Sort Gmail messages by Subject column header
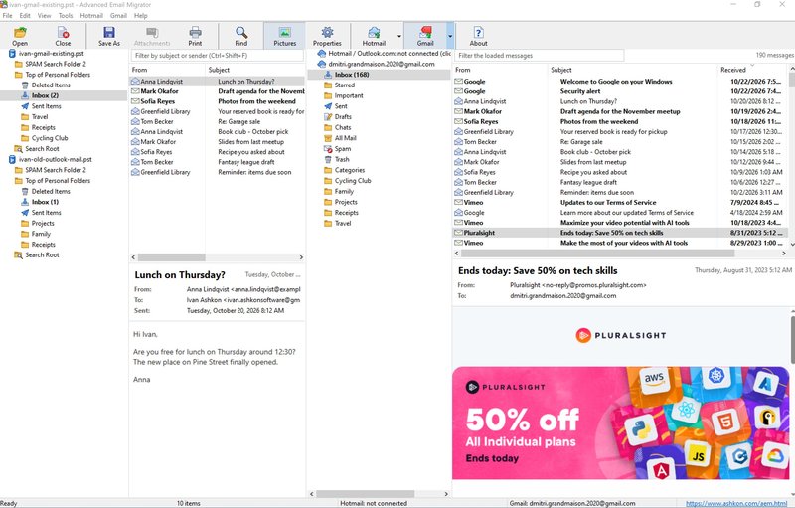Viewport: 795px width, 508px height. tap(633, 70)
